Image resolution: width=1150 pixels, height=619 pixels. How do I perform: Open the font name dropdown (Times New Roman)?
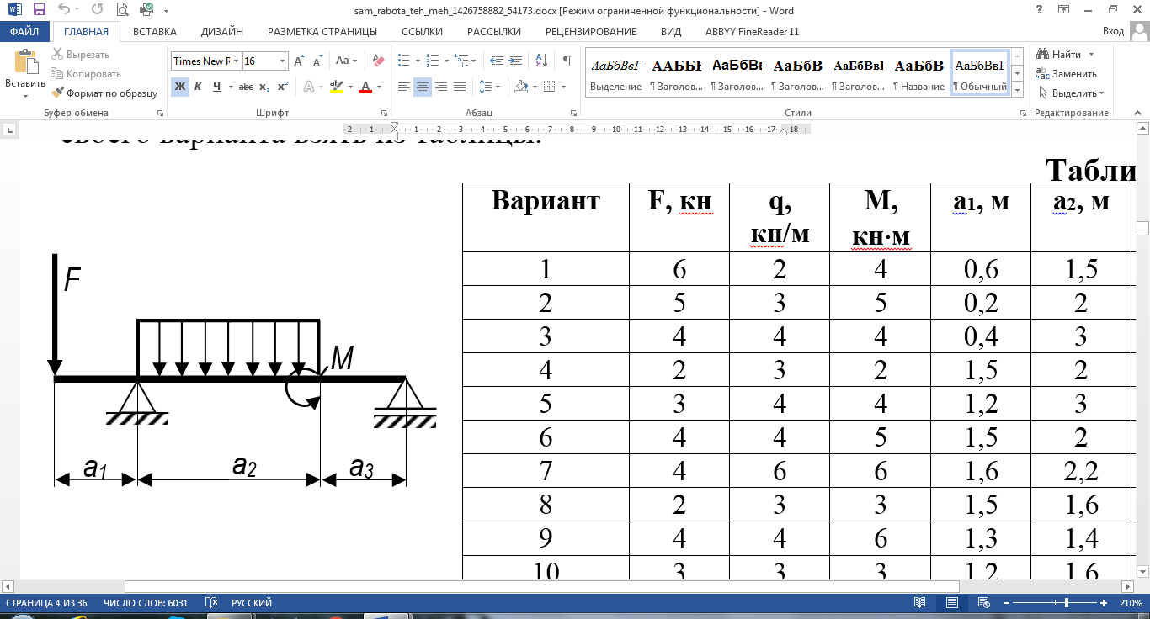point(236,61)
